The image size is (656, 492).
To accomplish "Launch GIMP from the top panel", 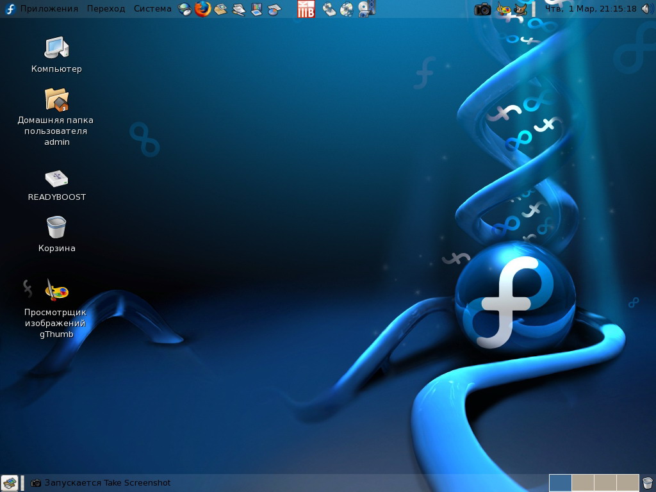I will [520, 9].
